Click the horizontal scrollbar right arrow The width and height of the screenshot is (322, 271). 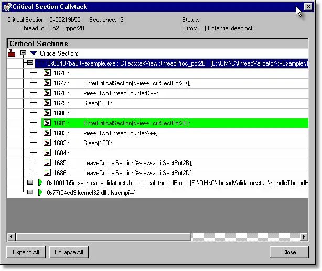[304, 237]
